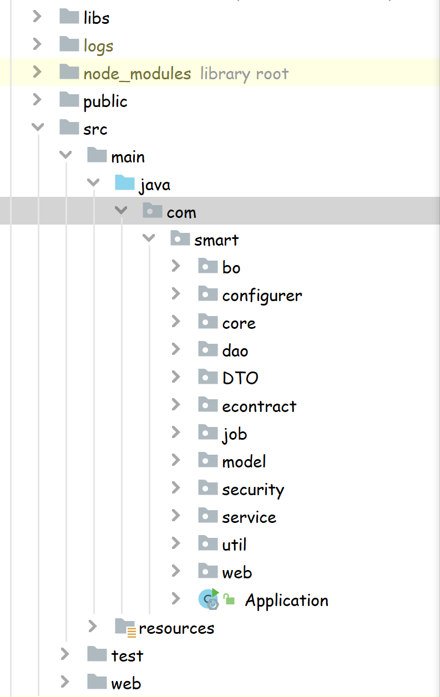Select the util package label
This screenshot has height=697, width=440.
234,545
